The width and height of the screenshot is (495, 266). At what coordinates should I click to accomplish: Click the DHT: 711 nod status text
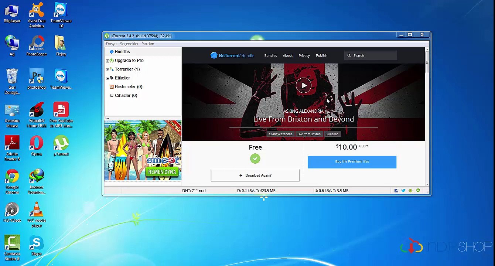194,191
